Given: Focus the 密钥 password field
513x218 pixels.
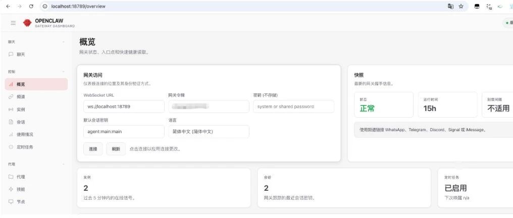Looking at the screenshot, I should coord(293,106).
